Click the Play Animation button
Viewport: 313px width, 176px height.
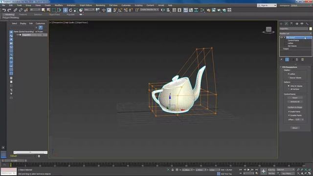point(248,170)
